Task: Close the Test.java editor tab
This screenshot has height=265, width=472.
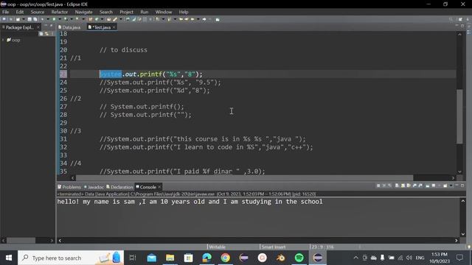Action: [114, 27]
